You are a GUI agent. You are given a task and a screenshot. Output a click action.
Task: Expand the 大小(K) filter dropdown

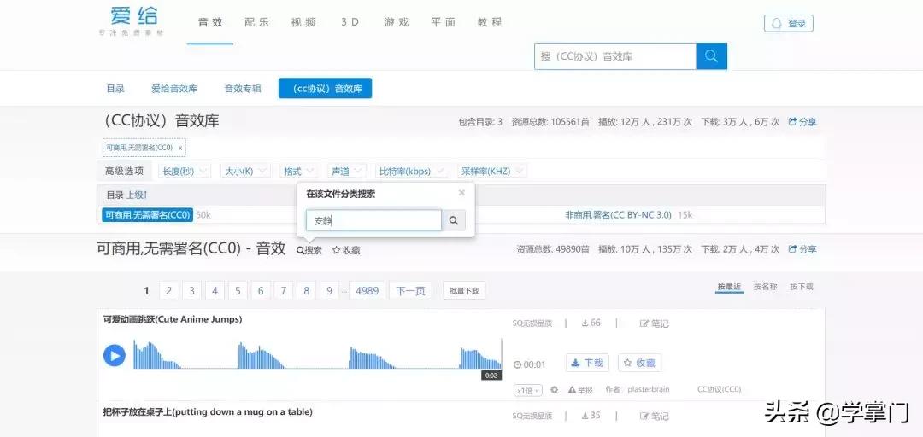[x=245, y=172]
